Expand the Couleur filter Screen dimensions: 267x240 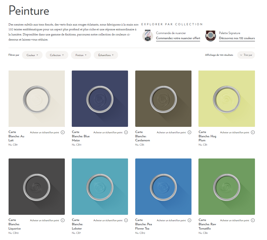click(x=32, y=55)
